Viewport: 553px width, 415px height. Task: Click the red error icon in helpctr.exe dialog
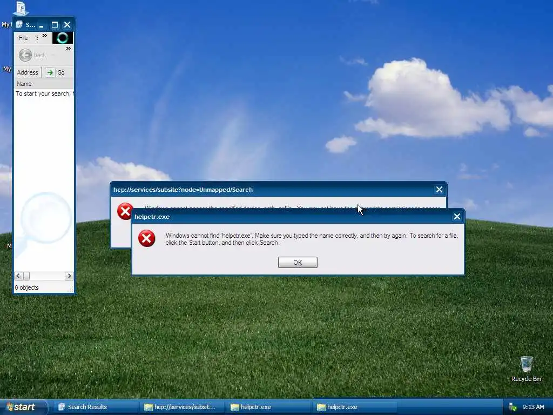coord(147,238)
